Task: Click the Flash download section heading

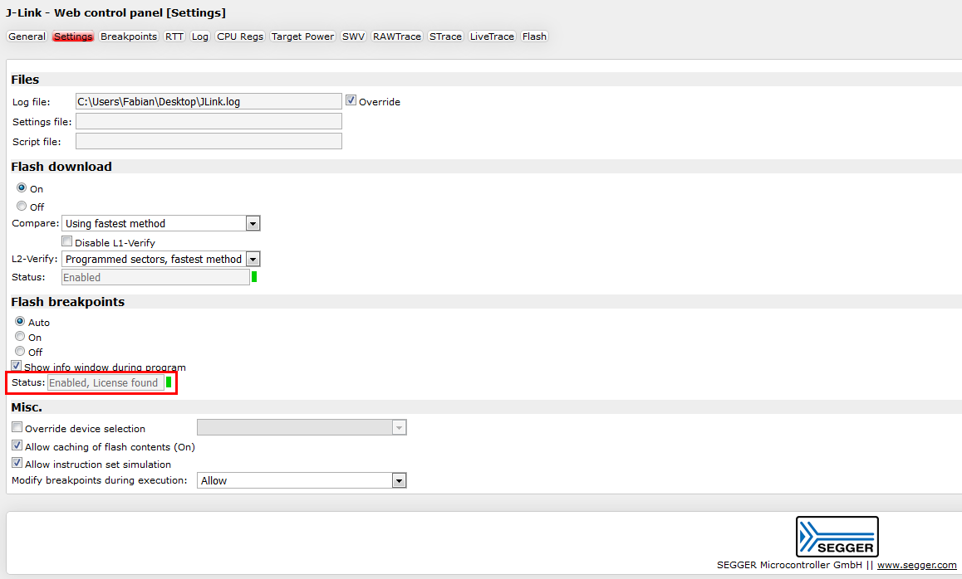Action: (x=61, y=167)
